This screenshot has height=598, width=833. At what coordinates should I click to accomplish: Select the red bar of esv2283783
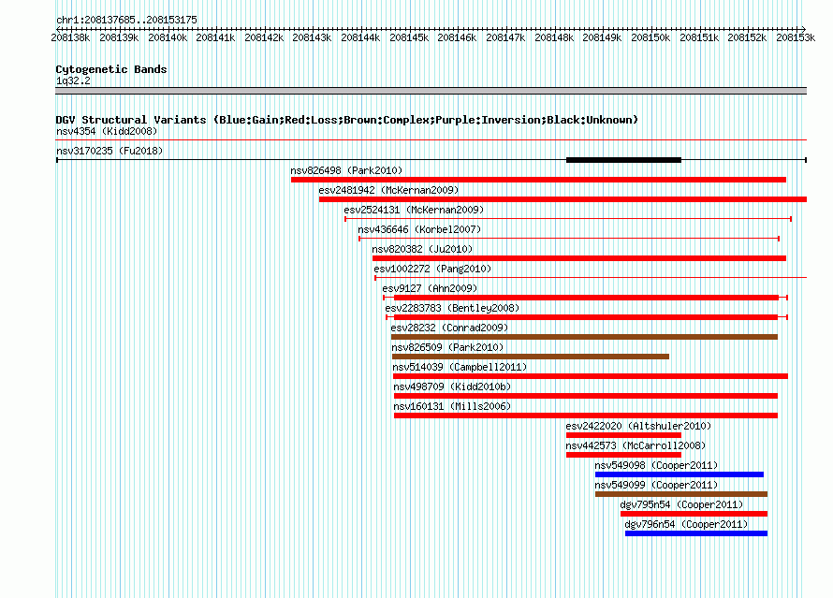(x=585, y=317)
